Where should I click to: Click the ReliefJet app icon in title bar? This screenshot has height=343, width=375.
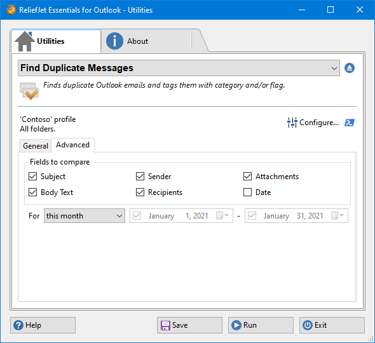point(11,10)
